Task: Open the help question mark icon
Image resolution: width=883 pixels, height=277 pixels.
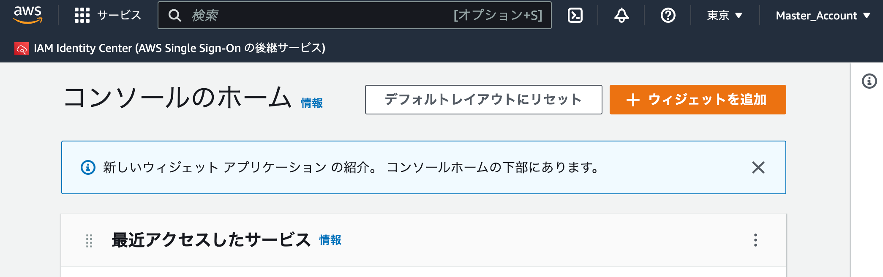Action: [668, 15]
